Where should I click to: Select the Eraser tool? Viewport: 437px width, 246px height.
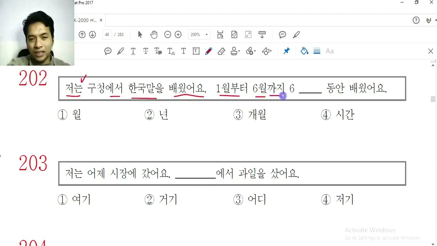point(221,51)
